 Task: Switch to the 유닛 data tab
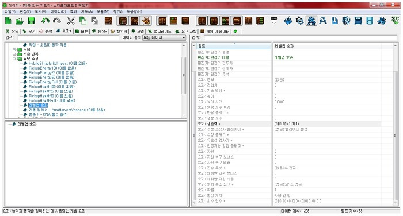click(x=12, y=31)
